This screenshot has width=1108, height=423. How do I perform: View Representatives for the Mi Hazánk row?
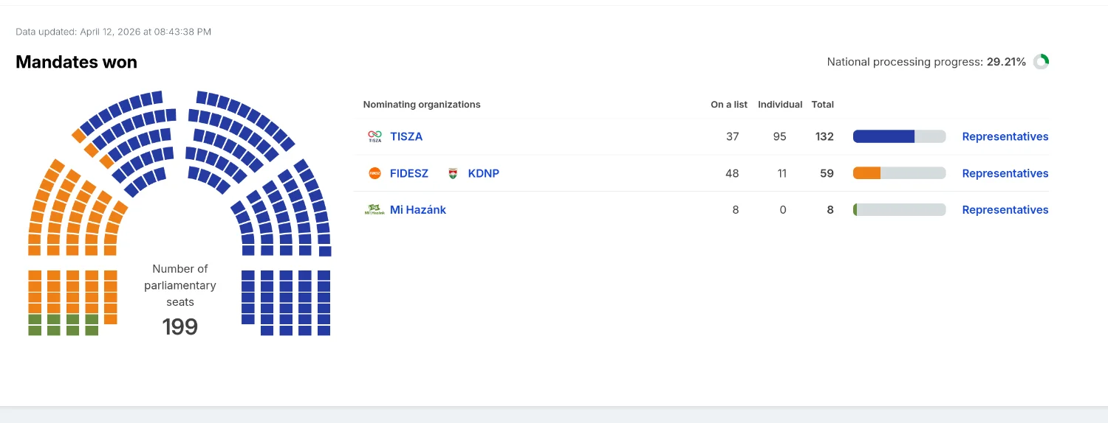pos(1005,210)
